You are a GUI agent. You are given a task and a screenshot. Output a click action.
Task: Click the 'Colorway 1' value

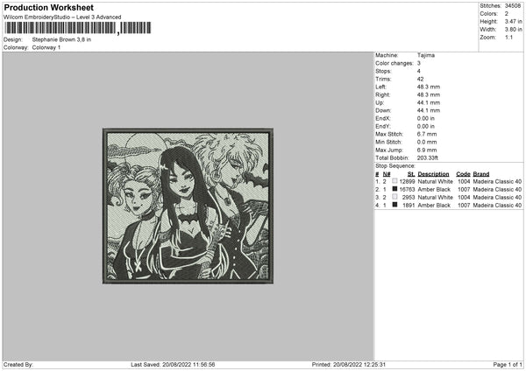point(46,47)
